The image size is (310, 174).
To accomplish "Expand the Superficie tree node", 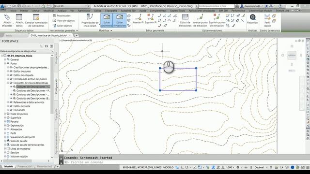I will click(x=5, y=118).
